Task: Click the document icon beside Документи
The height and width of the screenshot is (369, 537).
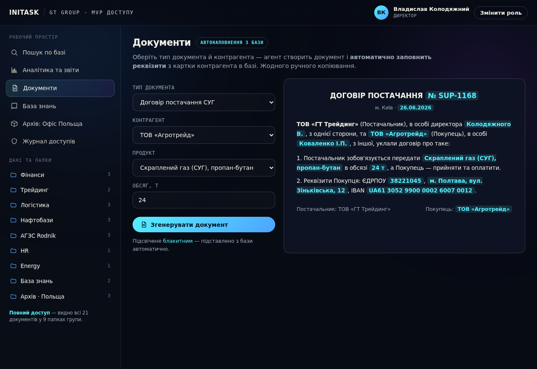Action: [x=15, y=88]
